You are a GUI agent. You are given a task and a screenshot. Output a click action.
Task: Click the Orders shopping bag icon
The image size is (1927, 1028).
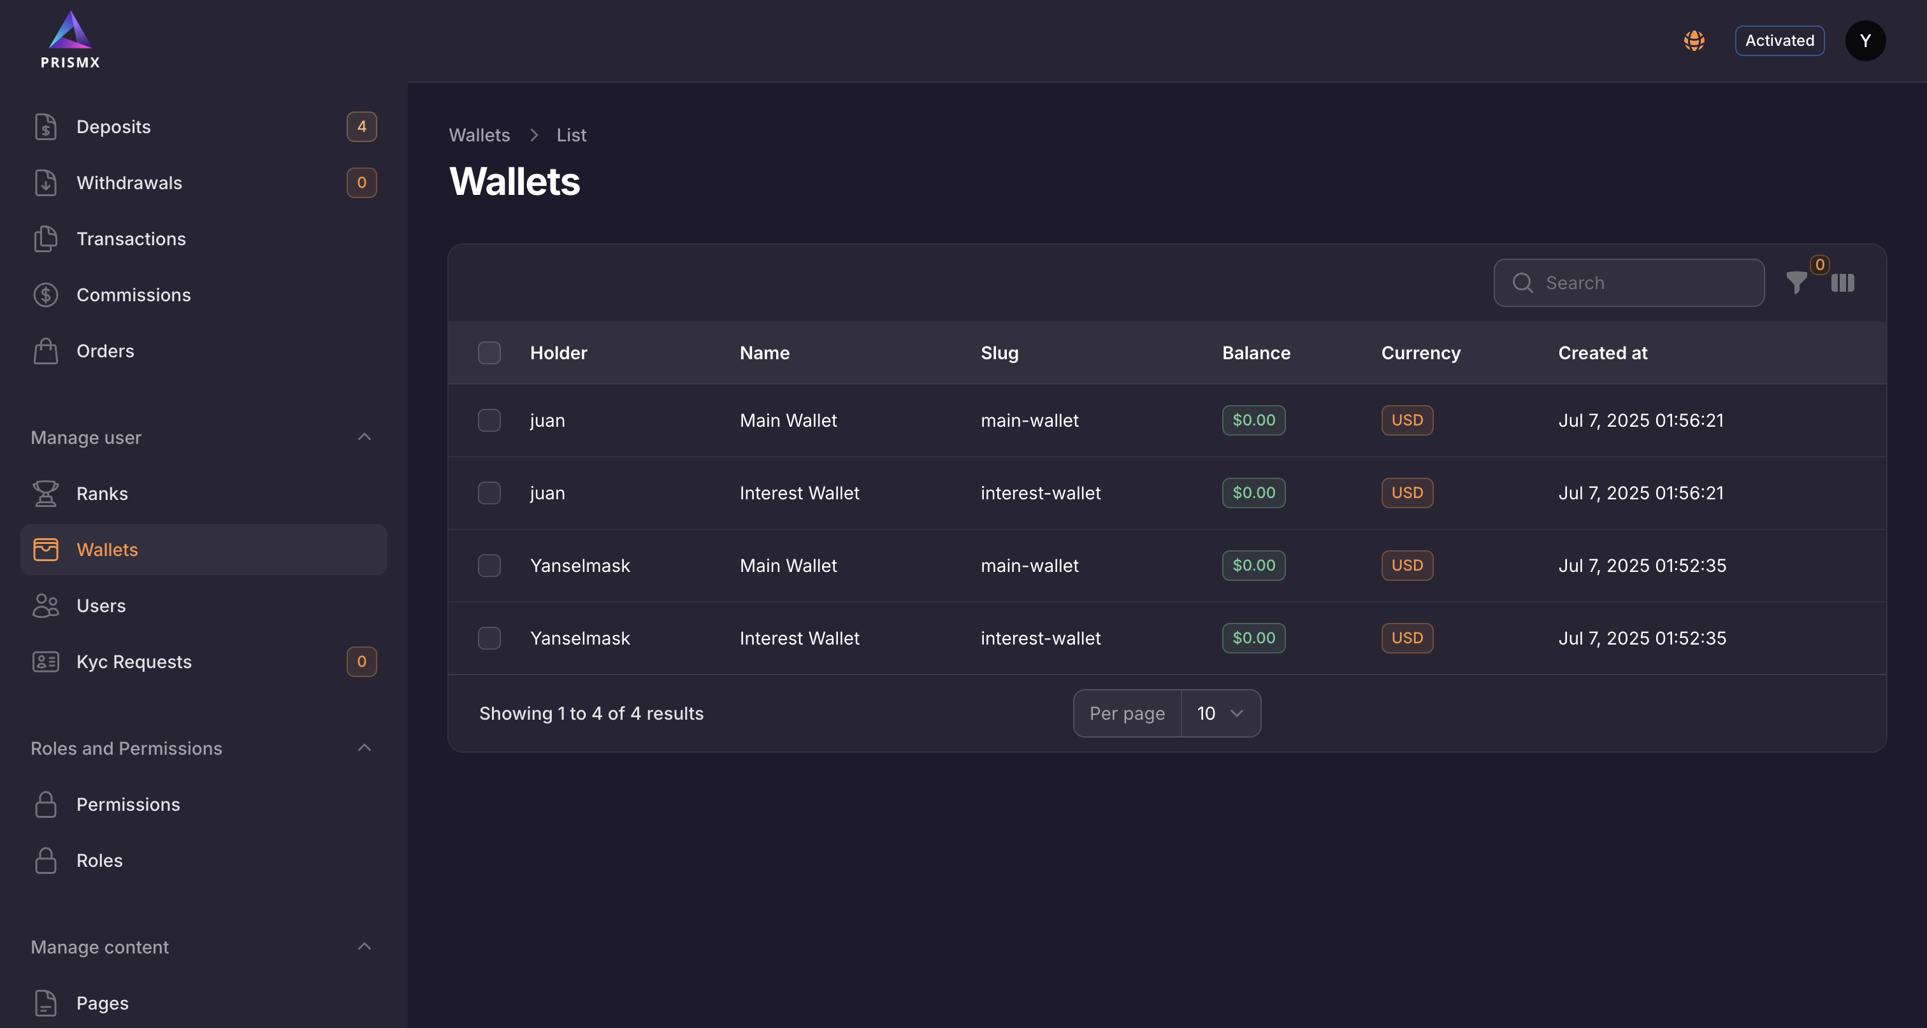coord(46,352)
